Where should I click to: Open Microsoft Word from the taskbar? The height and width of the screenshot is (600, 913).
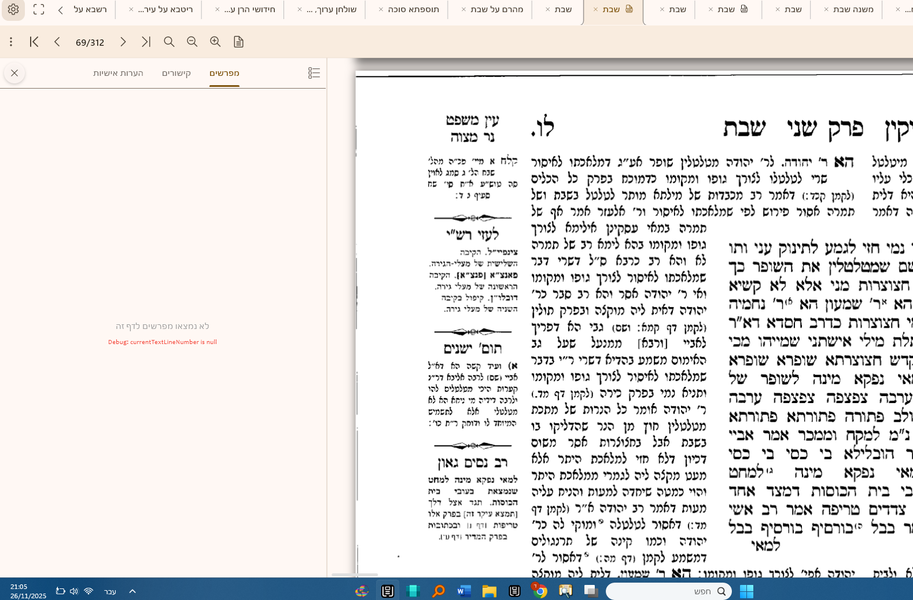click(x=463, y=591)
